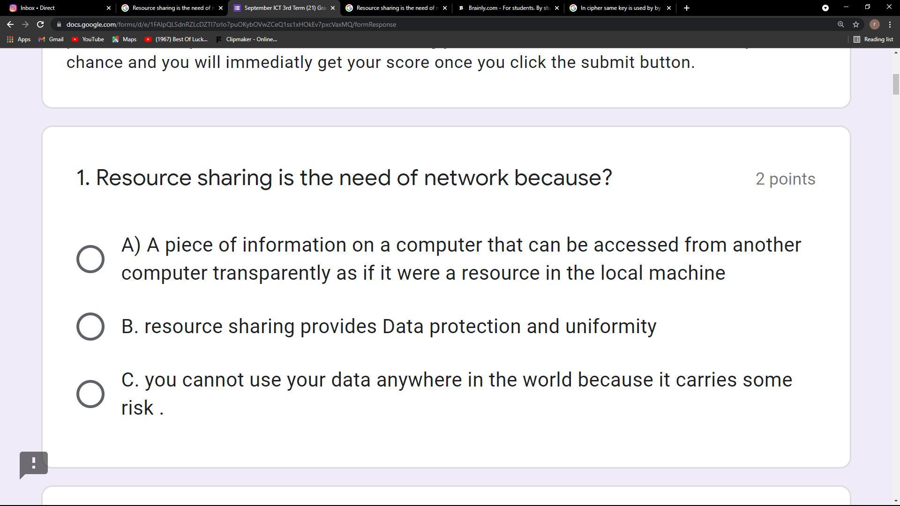900x506 pixels.
Task: Switch to the Brainly.com tab
Action: coord(506,8)
